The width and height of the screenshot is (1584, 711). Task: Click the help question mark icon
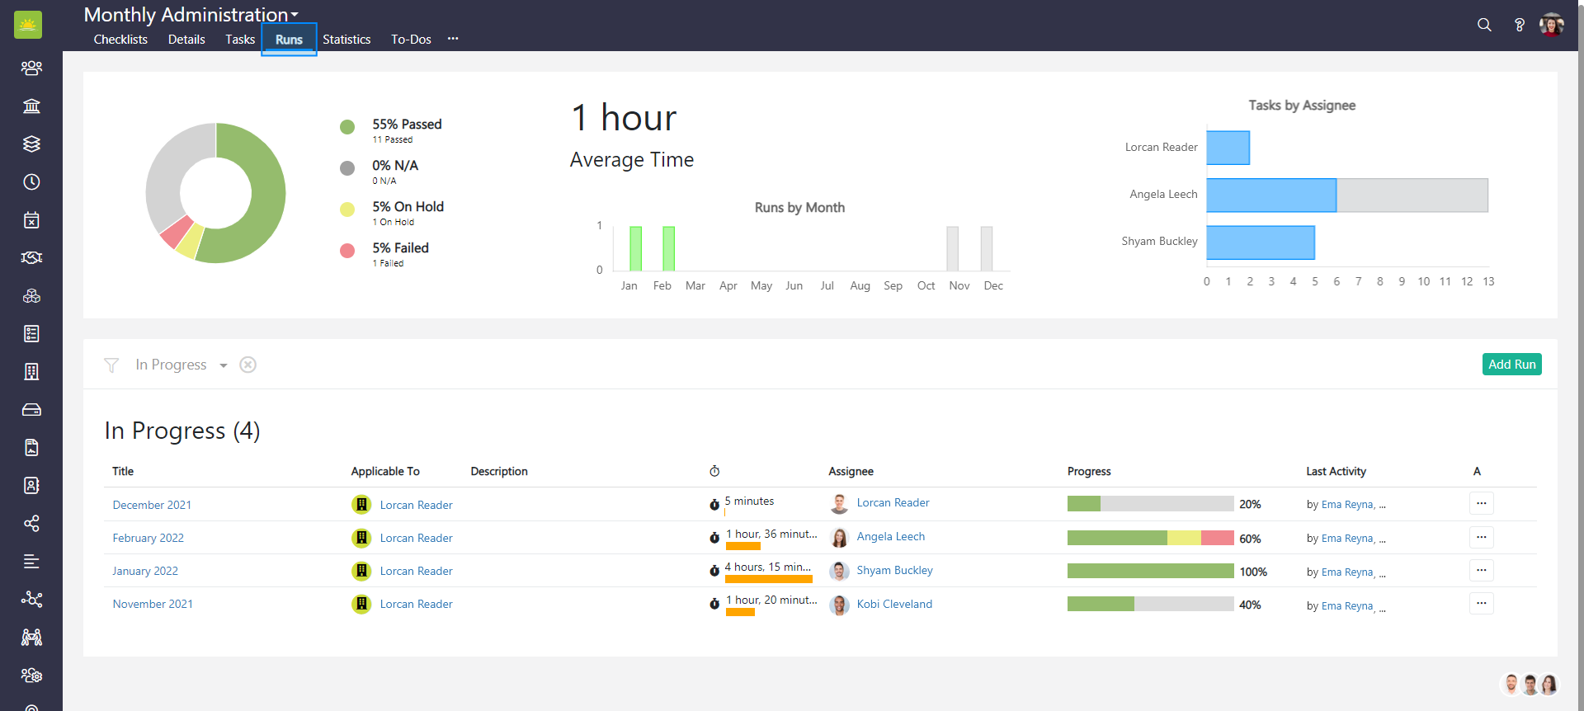1519,25
